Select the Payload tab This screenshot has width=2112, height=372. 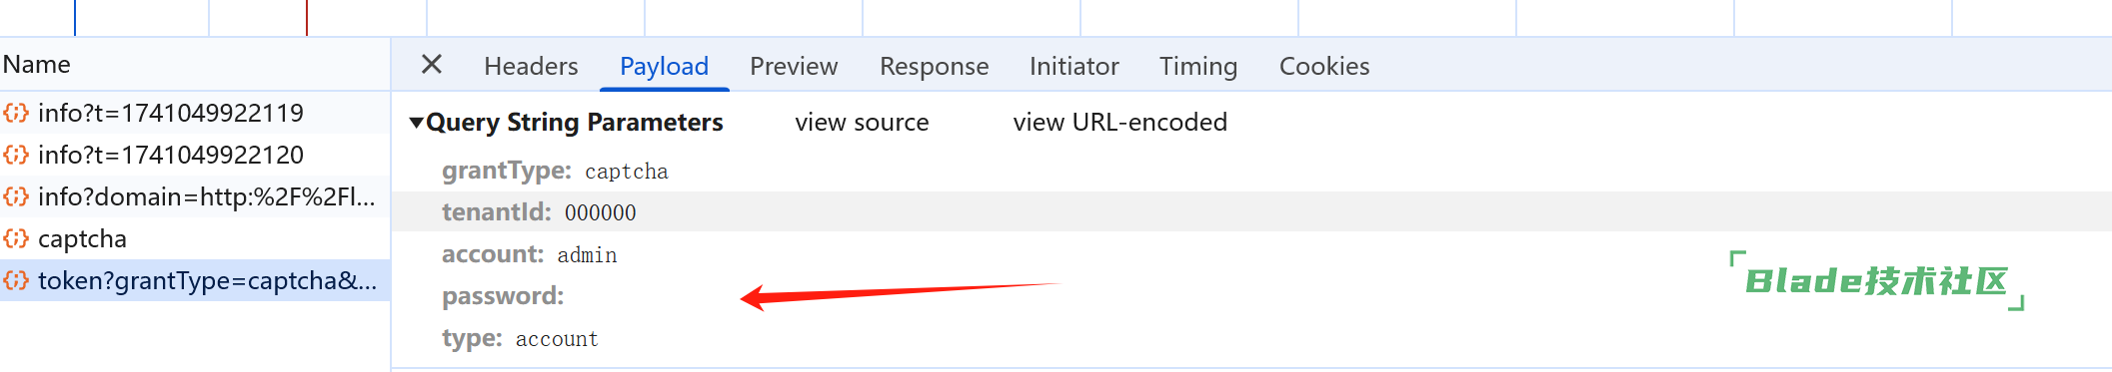pyautogui.click(x=664, y=66)
